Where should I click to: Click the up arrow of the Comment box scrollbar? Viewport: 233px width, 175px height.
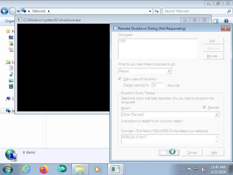click(217, 137)
